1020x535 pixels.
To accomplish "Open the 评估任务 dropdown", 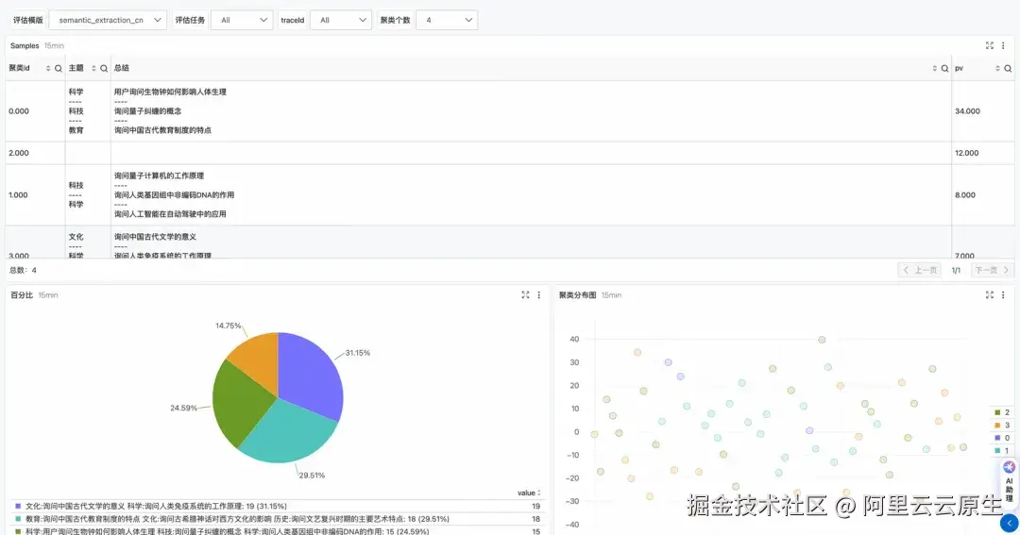I will pyautogui.click(x=242, y=20).
